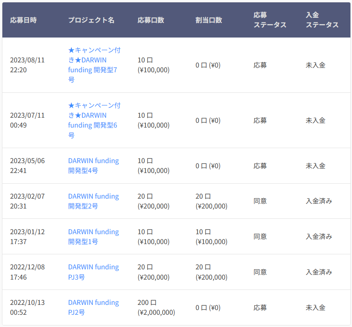Image resolution: width=352 pixels, height=327 pixels.
Task: Open DARWIN funding 開発型2号 link
Action: pyautogui.click(x=94, y=201)
